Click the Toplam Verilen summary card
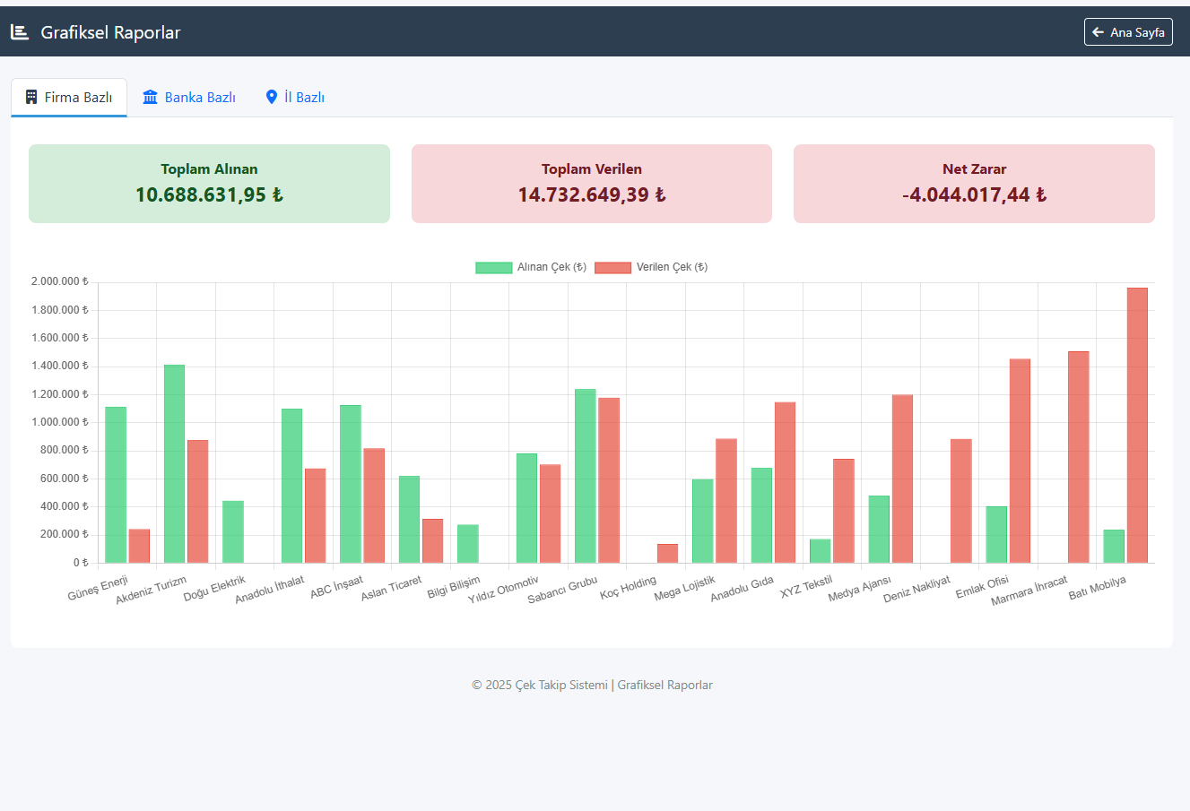 point(591,184)
